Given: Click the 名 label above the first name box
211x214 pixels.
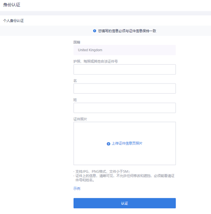Looking at the screenshot, I should 75,81.
